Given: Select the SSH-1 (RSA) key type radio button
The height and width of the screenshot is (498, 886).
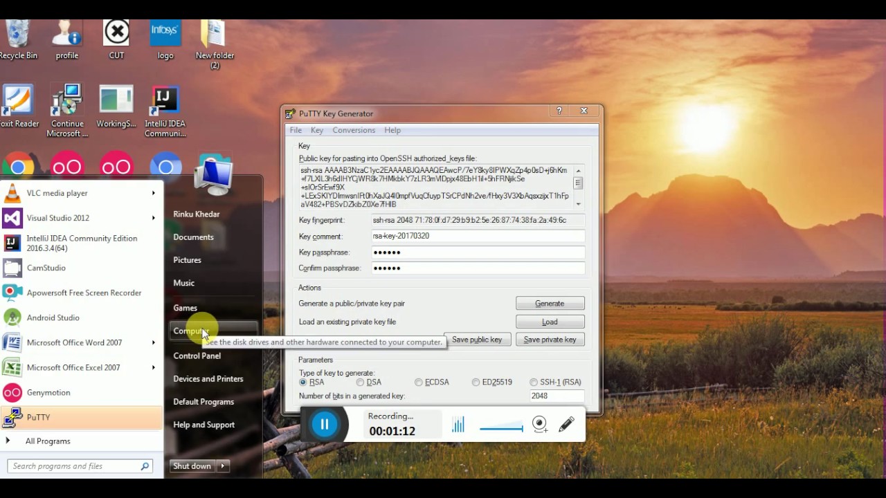Looking at the screenshot, I should pyautogui.click(x=534, y=382).
